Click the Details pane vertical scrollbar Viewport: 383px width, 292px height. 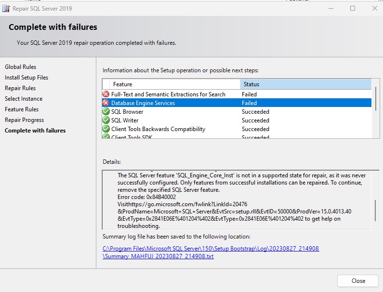pos(375,210)
